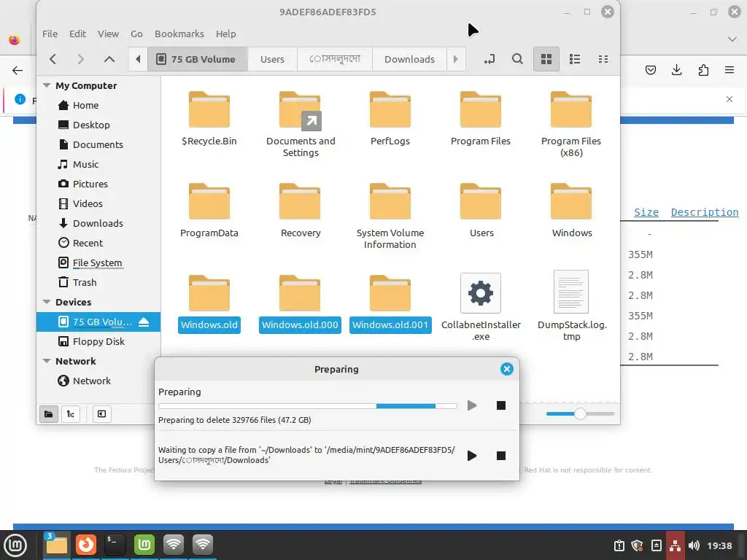Image resolution: width=747 pixels, height=560 pixels.
Task: Collapse Network section in sidebar
Action: click(x=47, y=361)
